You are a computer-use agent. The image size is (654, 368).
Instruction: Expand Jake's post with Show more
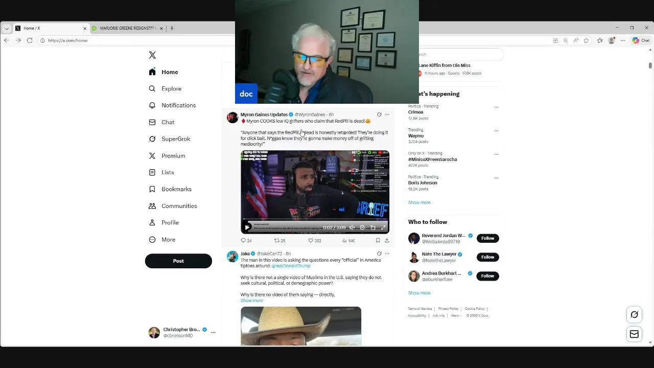tap(252, 301)
